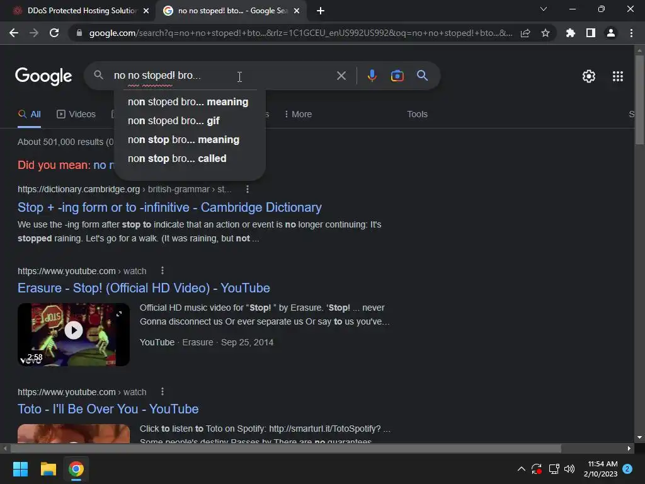Image resolution: width=645 pixels, height=484 pixels.
Task: Close the Google Search tab
Action: pos(297,11)
